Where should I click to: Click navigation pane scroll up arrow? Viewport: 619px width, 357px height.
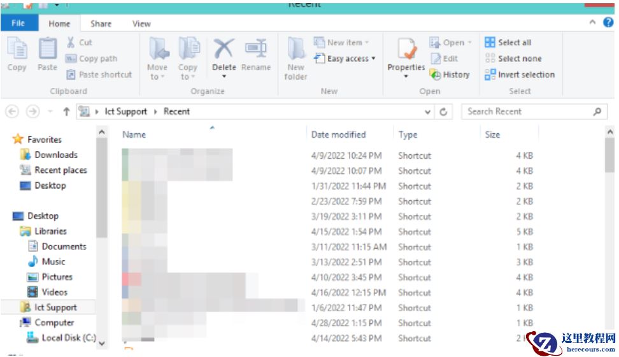(101, 132)
